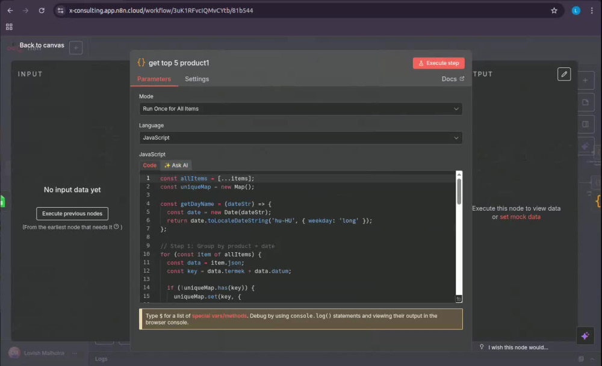Click the scroll up arrow of code editor

point(459,175)
